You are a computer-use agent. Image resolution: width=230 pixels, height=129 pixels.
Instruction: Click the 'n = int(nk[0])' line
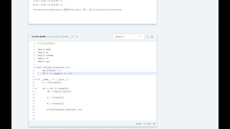pos(55,97)
